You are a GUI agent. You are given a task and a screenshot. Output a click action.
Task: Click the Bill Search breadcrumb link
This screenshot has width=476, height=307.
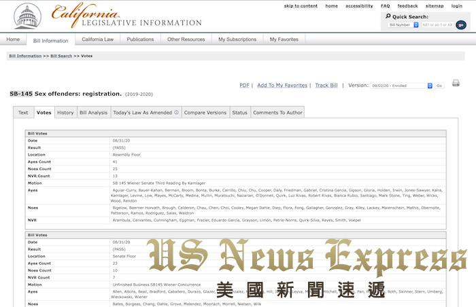(61, 56)
